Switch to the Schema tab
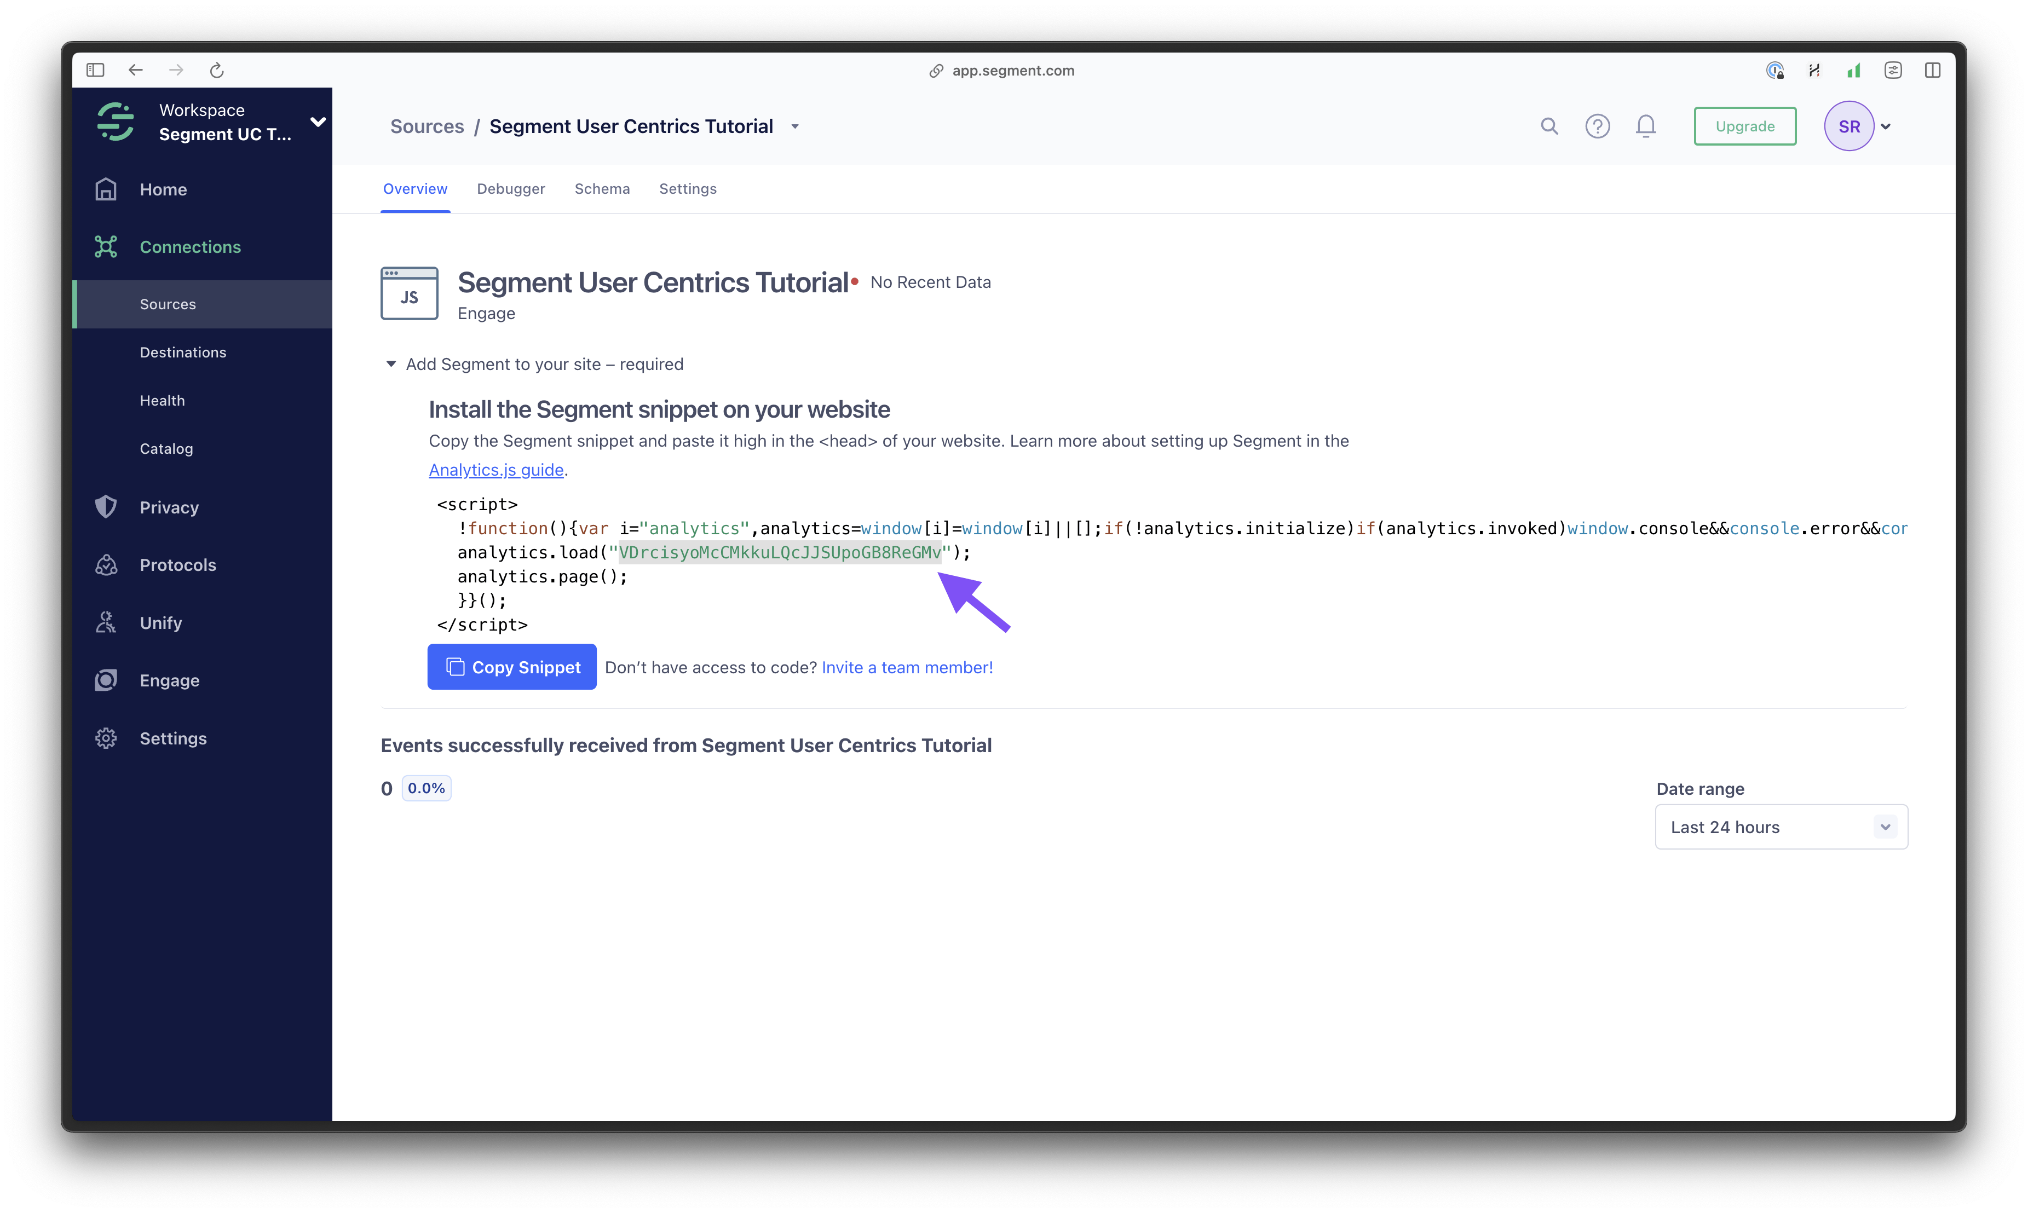 click(x=602, y=189)
